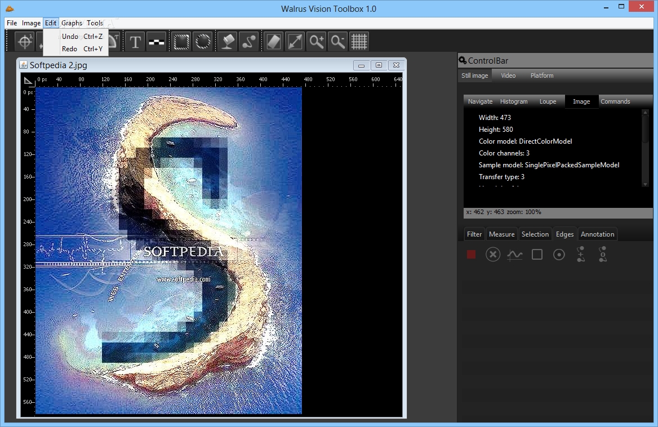Select the curve path tool

[249, 42]
